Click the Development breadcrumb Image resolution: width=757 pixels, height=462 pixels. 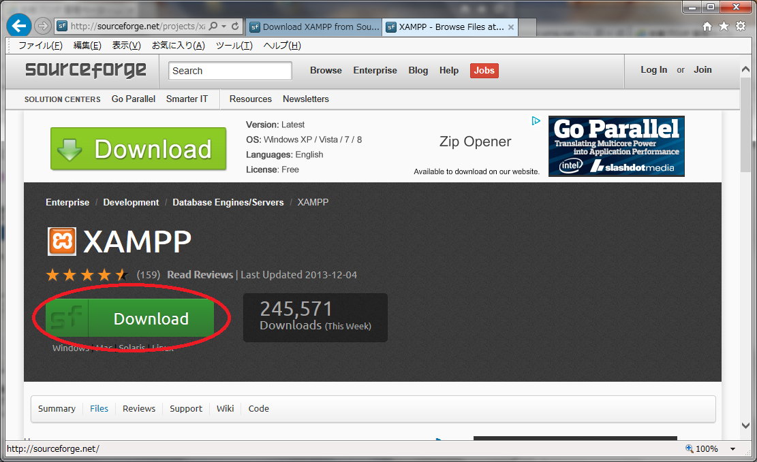[x=131, y=203]
